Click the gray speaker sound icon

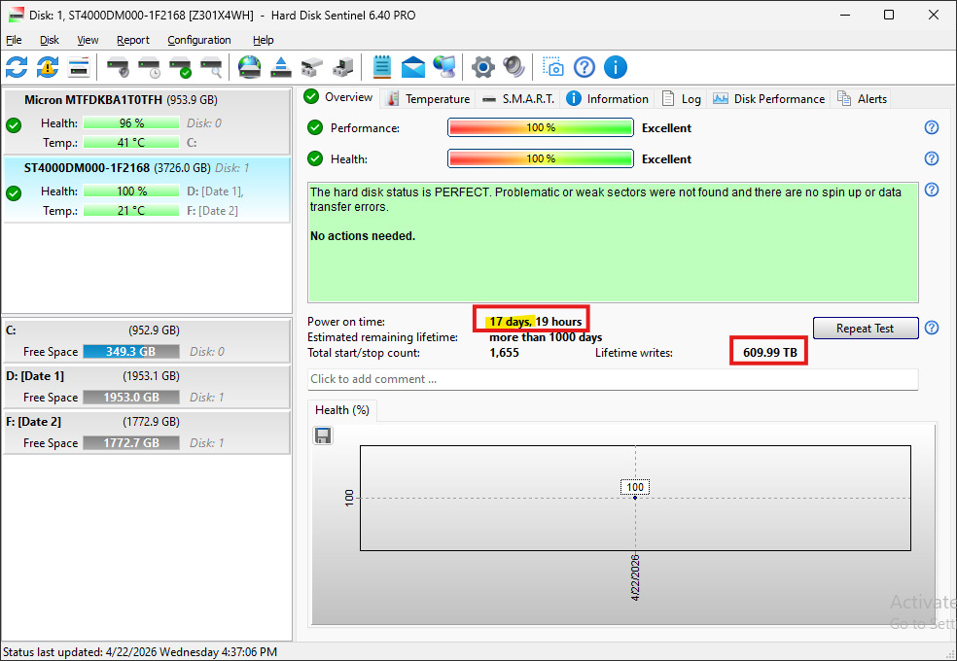click(514, 67)
